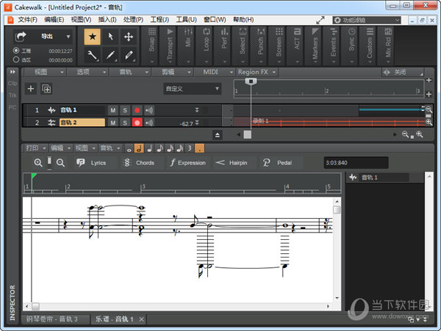Open the MIDI dropdown
Screen dimensions: 441x331
pyautogui.click(x=215, y=72)
